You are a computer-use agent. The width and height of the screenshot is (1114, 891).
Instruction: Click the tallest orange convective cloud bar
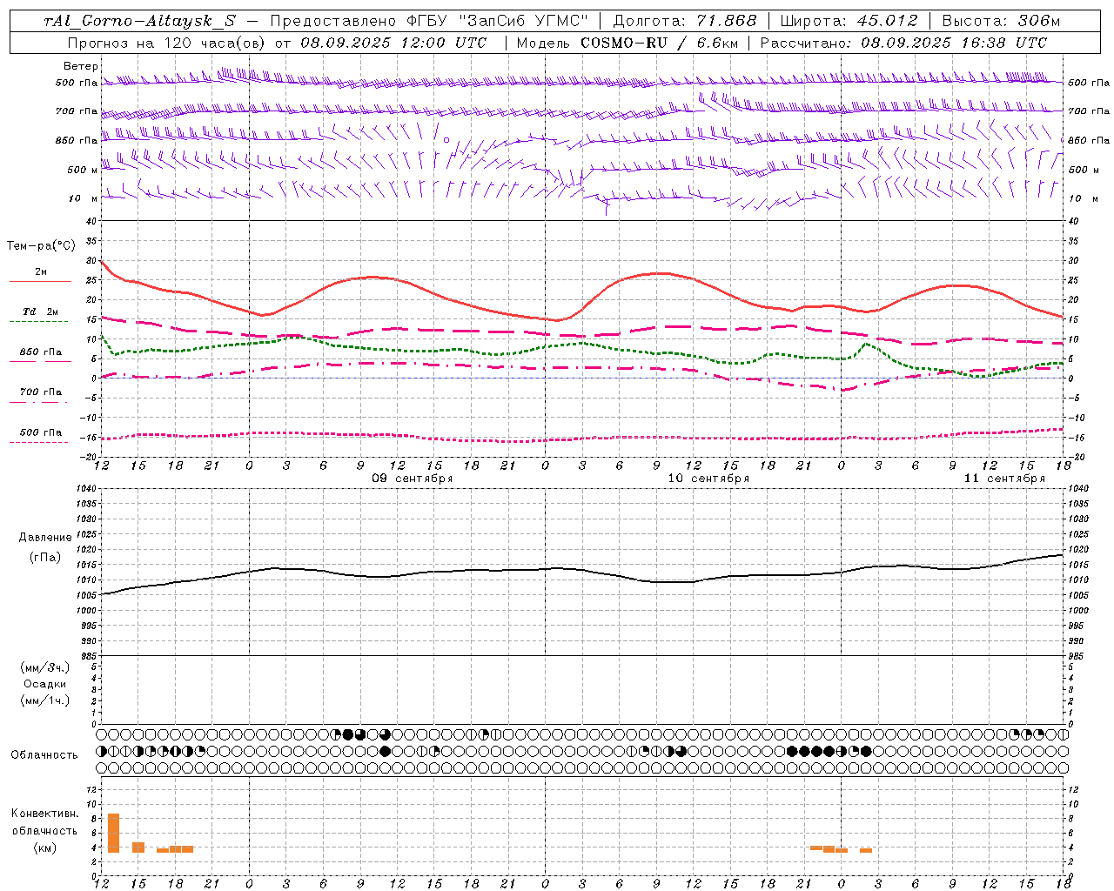[113, 833]
